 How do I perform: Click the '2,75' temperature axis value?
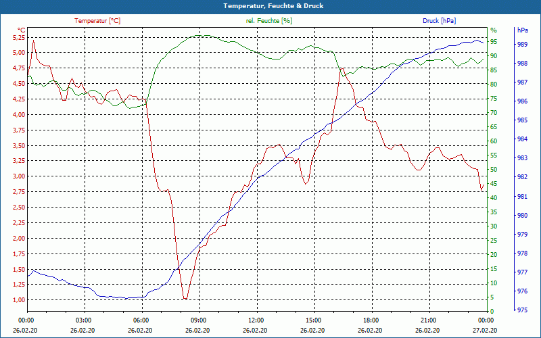coord(19,192)
